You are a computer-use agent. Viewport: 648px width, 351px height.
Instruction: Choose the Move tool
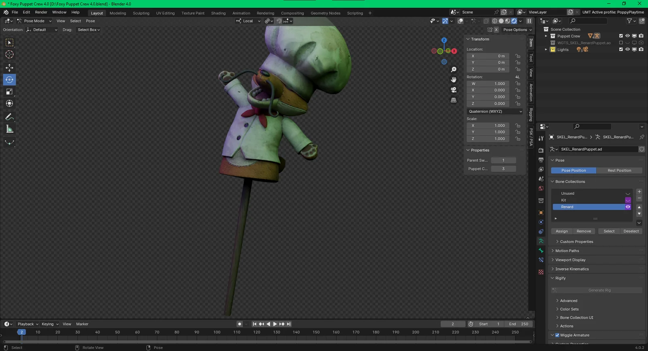click(9, 68)
